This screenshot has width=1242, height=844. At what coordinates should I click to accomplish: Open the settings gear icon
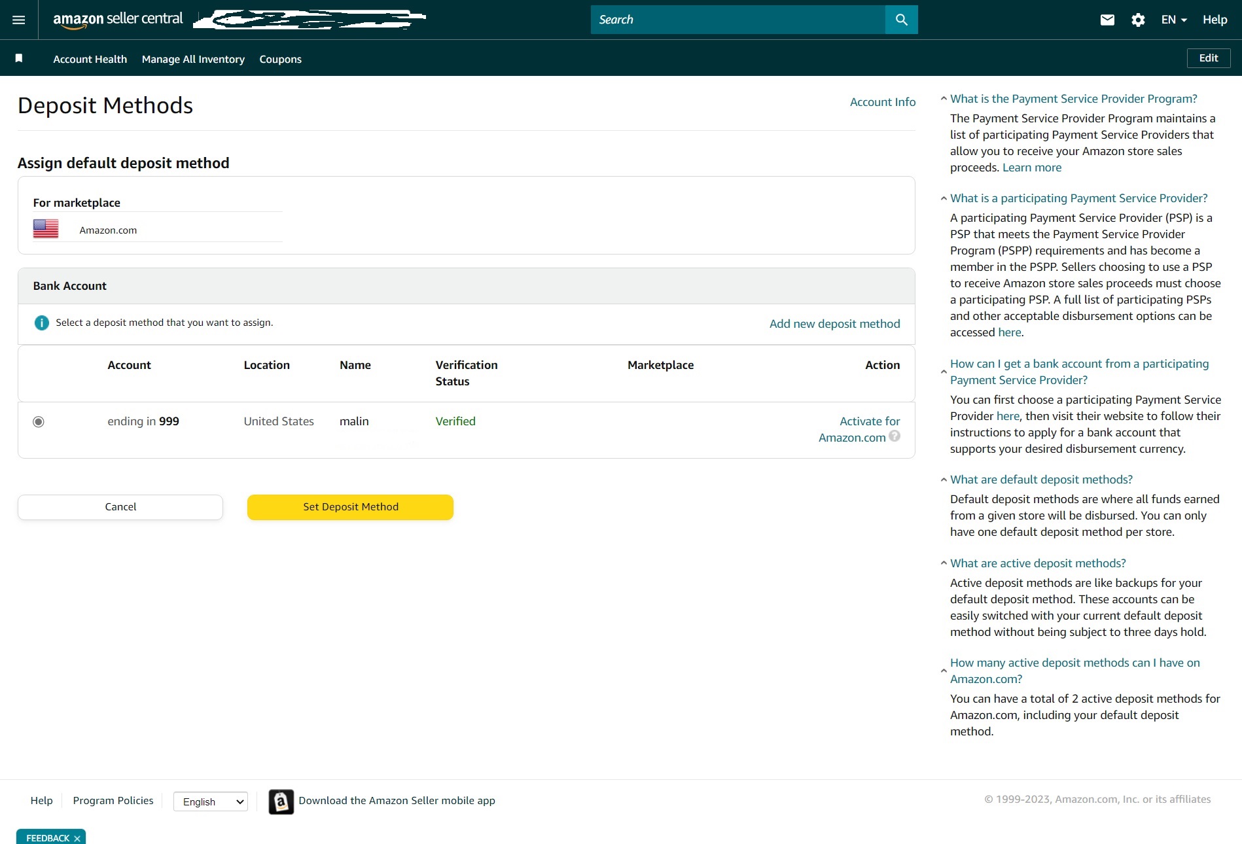[1138, 20]
